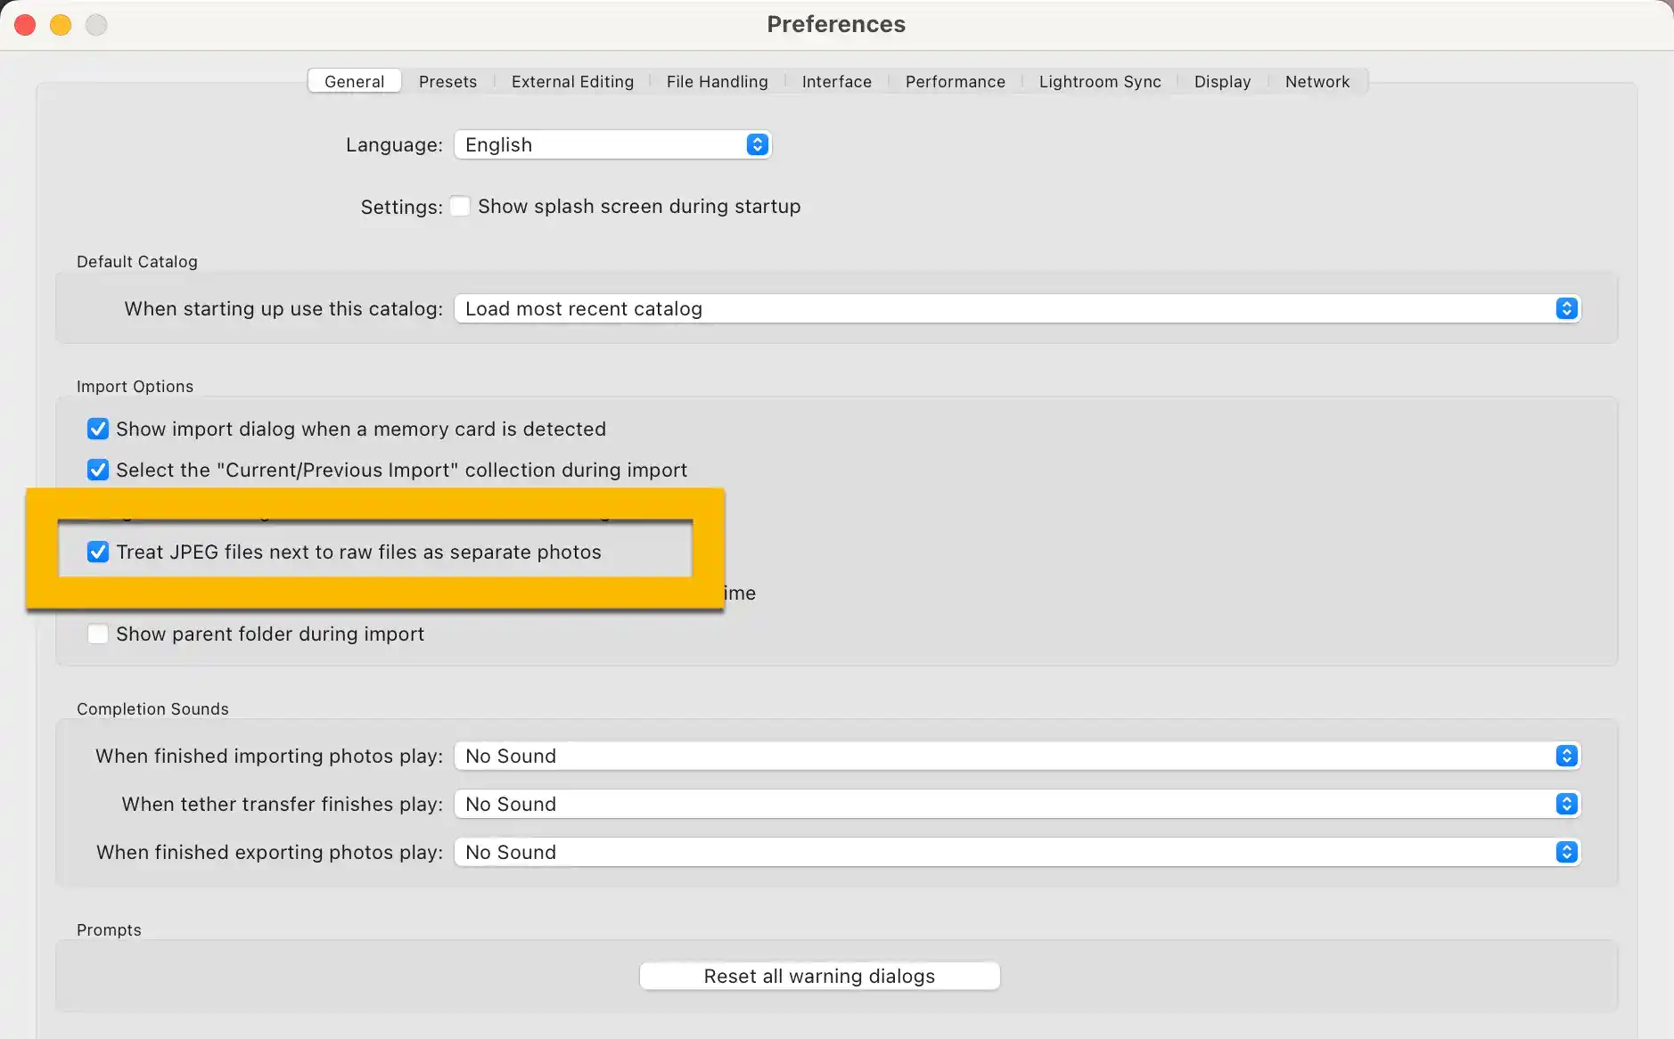
Task: Click the import sound dropdown's blue arrow icon
Action: click(1566, 756)
